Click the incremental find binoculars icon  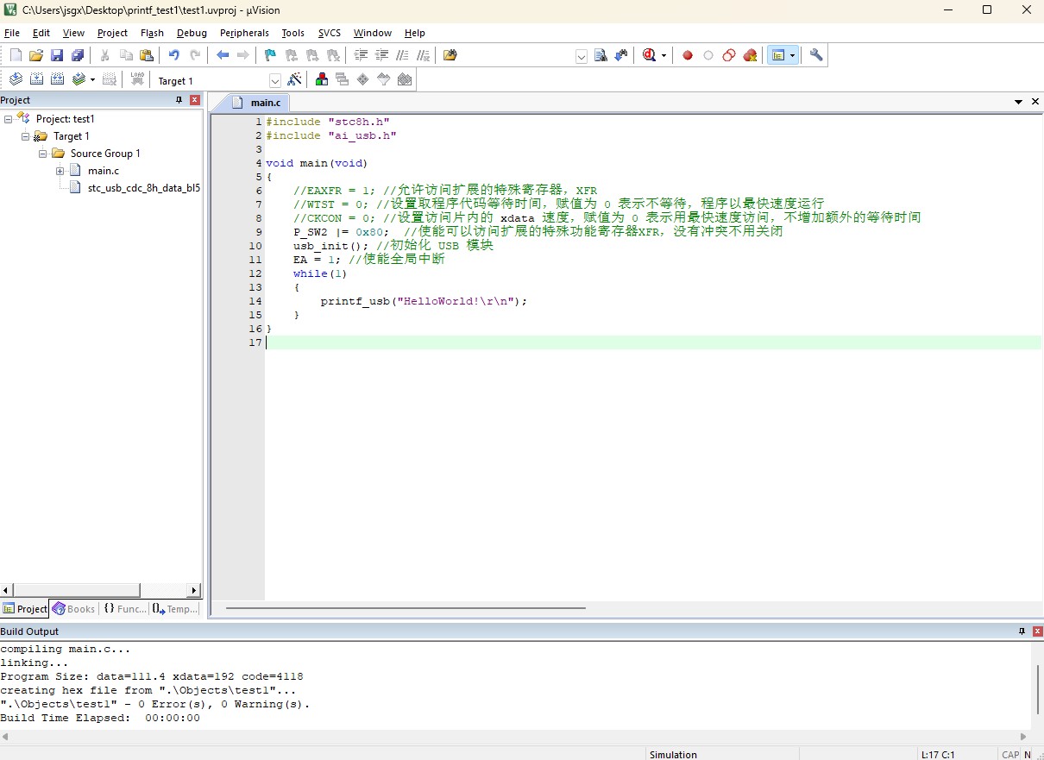coord(621,55)
